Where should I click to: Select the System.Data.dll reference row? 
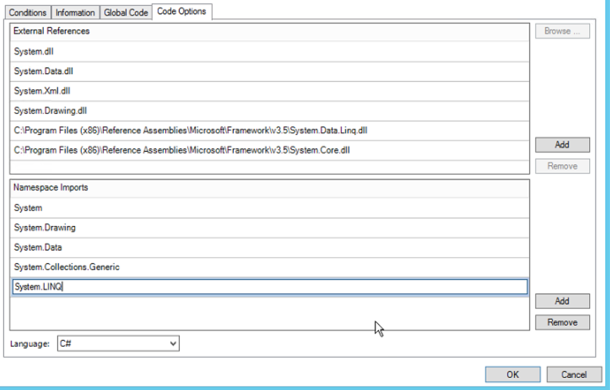coord(270,71)
